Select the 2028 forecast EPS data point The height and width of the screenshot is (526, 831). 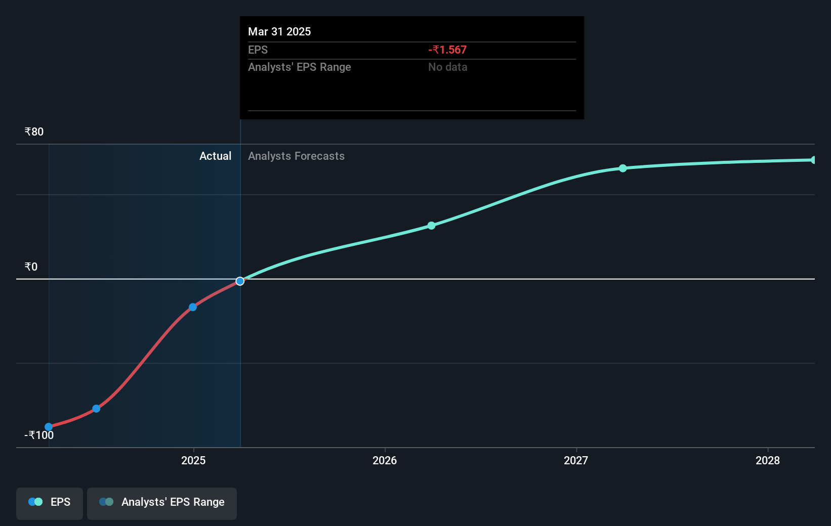point(814,160)
